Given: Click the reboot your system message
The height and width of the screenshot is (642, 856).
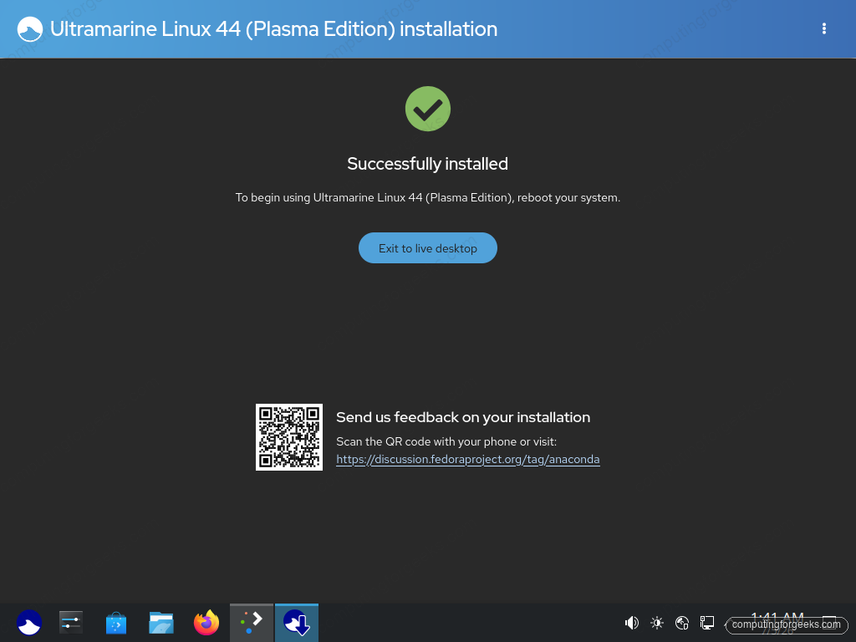Looking at the screenshot, I should click(427, 197).
